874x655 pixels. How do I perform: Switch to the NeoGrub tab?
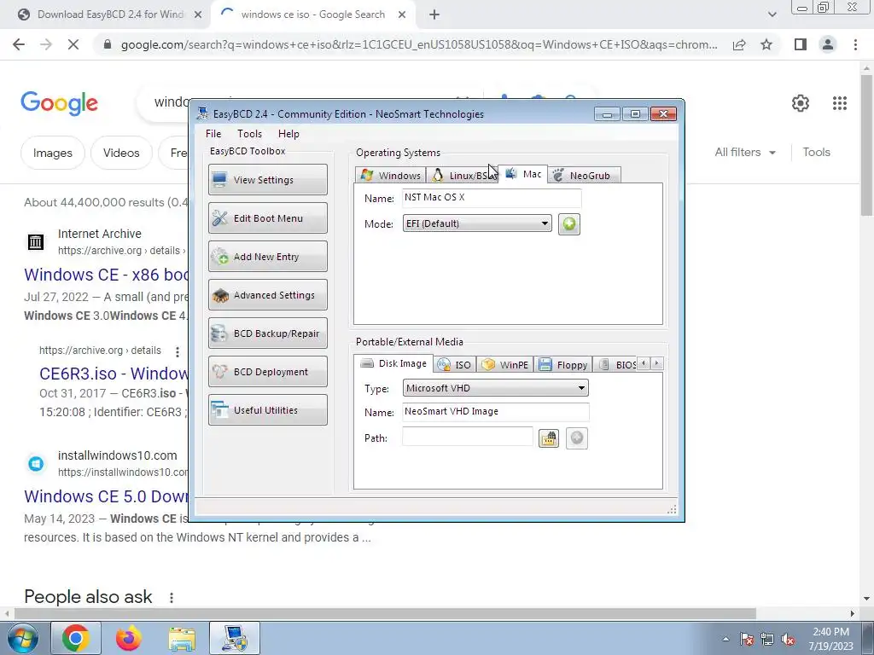point(584,176)
